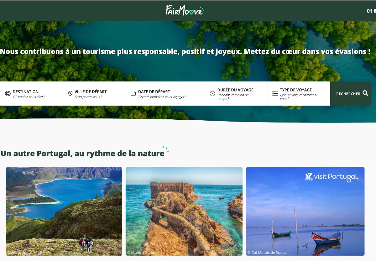
Task: Open the Date de départ picker
Action: coord(165,94)
